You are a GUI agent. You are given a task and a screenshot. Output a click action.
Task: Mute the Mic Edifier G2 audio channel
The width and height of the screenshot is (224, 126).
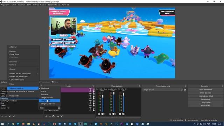pos(124,114)
